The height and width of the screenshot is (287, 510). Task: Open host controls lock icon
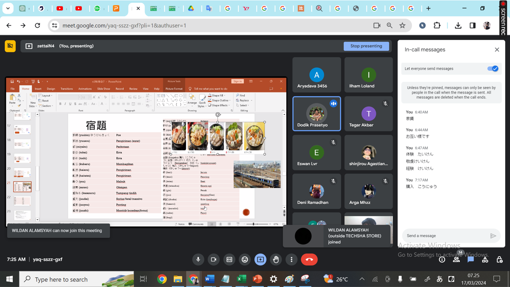pyautogui.click(x=500, y=259)
